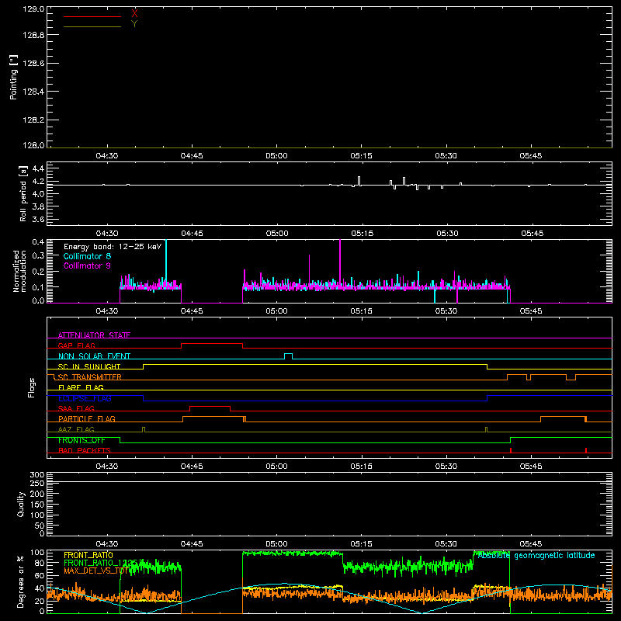The width and height of the screenshot is (621, 621).
Task: Click 05:30 time label under Flags panel
Action: (x=446, y=467)
